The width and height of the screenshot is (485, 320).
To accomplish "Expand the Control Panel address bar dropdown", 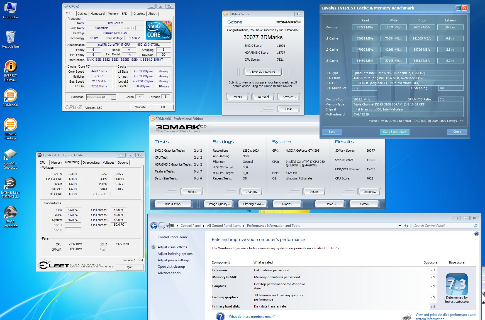I will point(400,226).
